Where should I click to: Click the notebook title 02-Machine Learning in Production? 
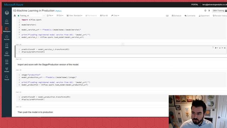pyautogui.click(x=34, y=11)
